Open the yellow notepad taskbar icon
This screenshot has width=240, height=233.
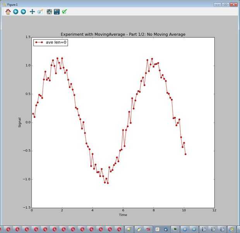pos(129,230)
